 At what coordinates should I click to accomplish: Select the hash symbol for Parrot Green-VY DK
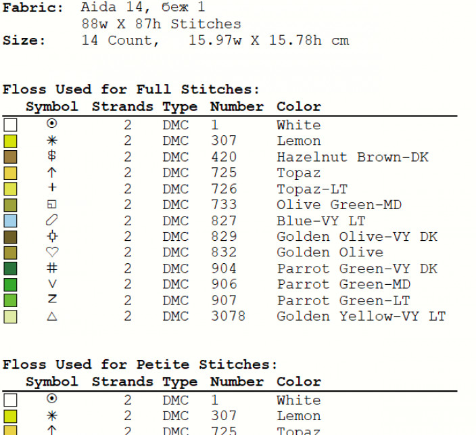tap(52, 268)
